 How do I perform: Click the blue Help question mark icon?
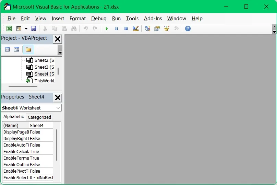point(188,28)
